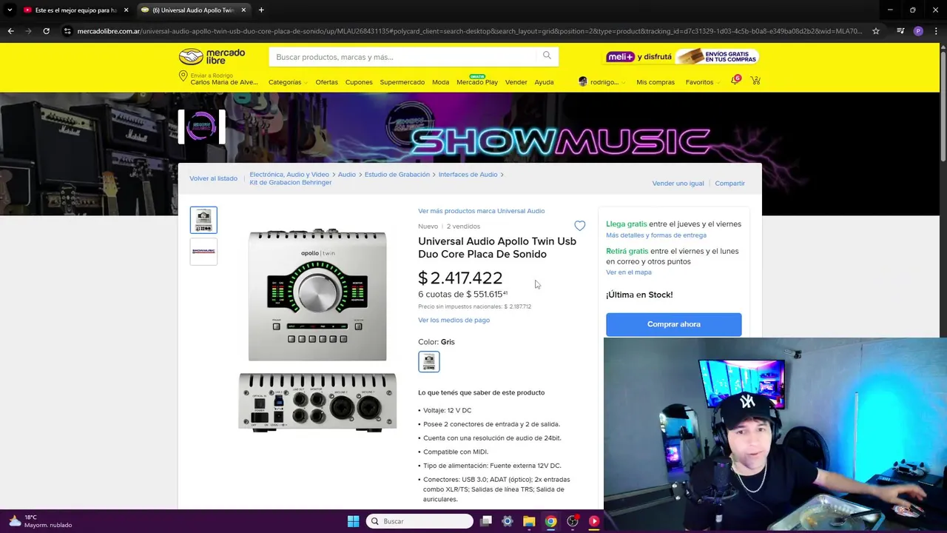
Task: Click Compartir link
Action: pyautogui.click(x=729, y=184)
